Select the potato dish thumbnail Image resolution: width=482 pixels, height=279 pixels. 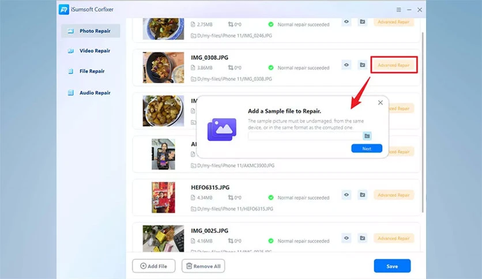(163, 111)
